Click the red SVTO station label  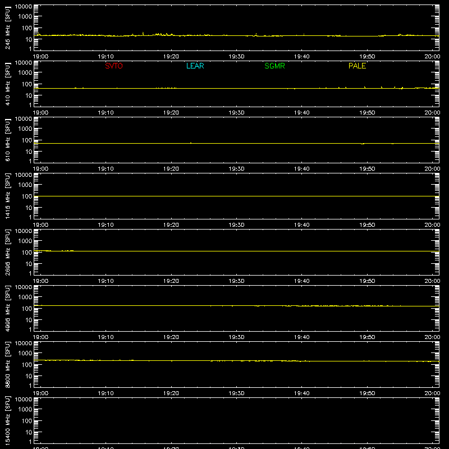[x=114, y=66]
